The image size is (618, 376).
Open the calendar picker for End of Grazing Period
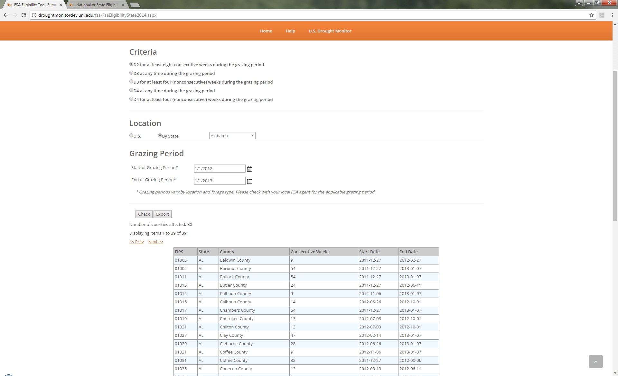pos(250,181)
